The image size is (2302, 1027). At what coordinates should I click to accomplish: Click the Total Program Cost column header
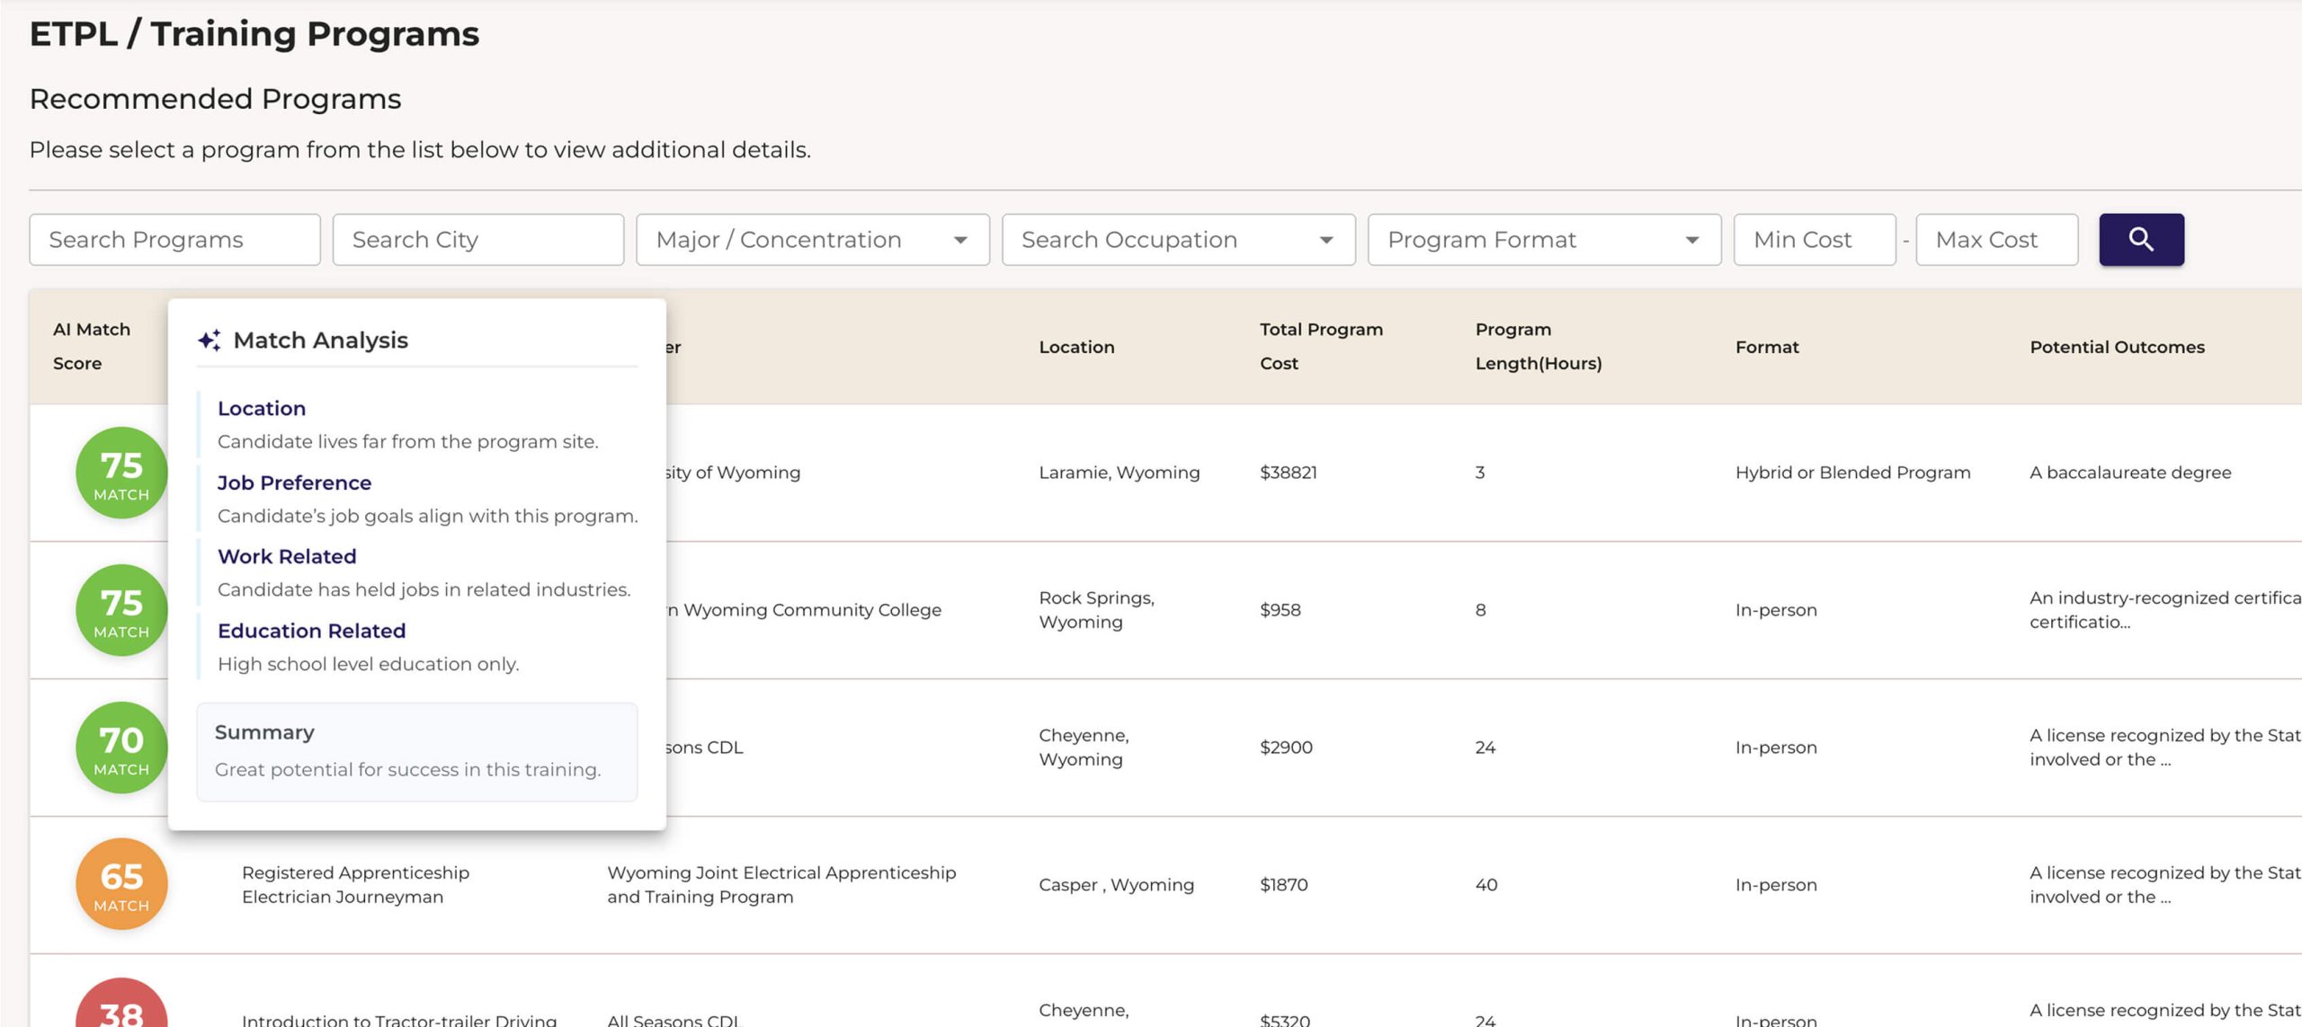(x=1320, y=346)
